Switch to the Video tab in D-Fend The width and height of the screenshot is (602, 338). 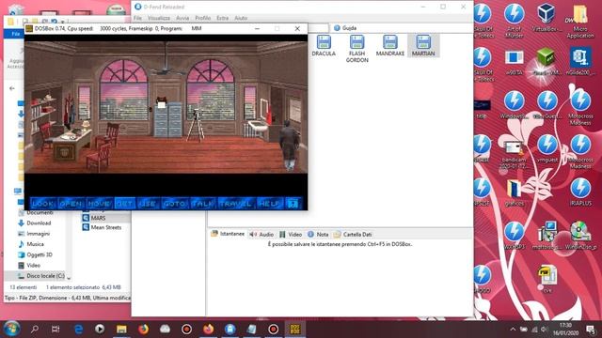click(x=291, y=234)
